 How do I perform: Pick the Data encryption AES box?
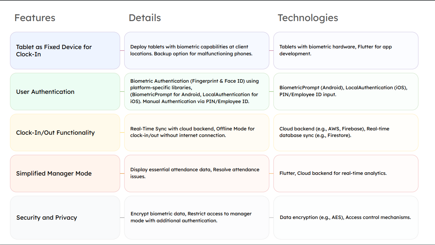click(346, 217)
